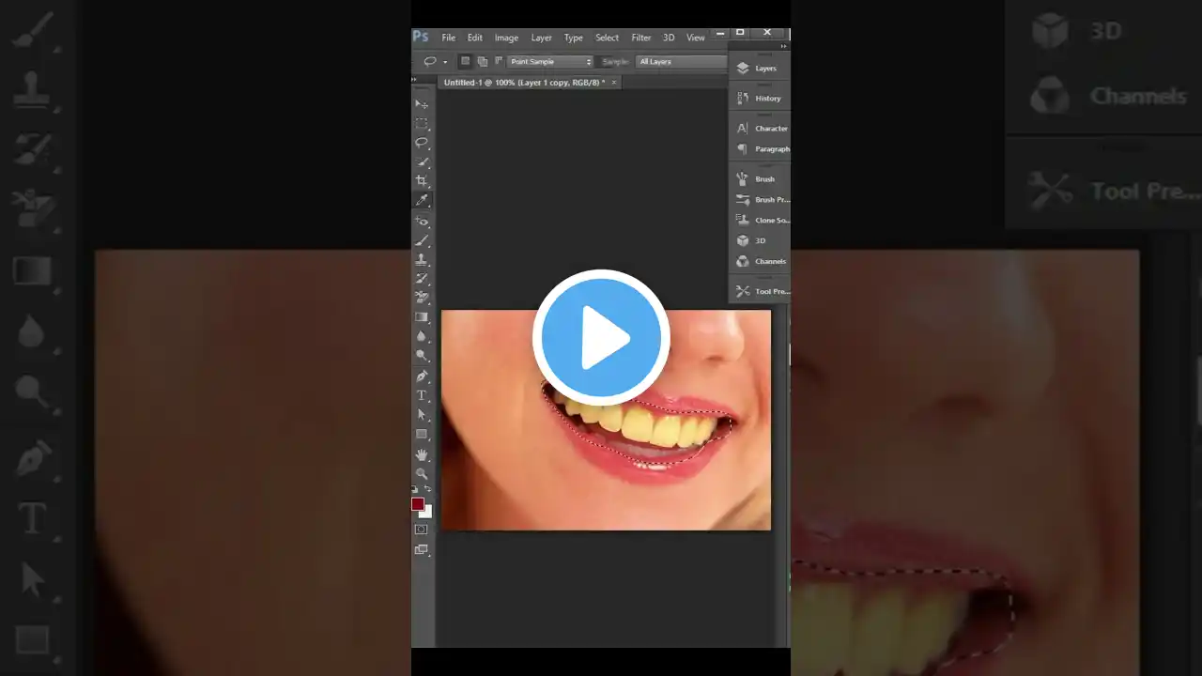Toggle the Zoom tool active

pyautogui.click(x=422, y=474)
